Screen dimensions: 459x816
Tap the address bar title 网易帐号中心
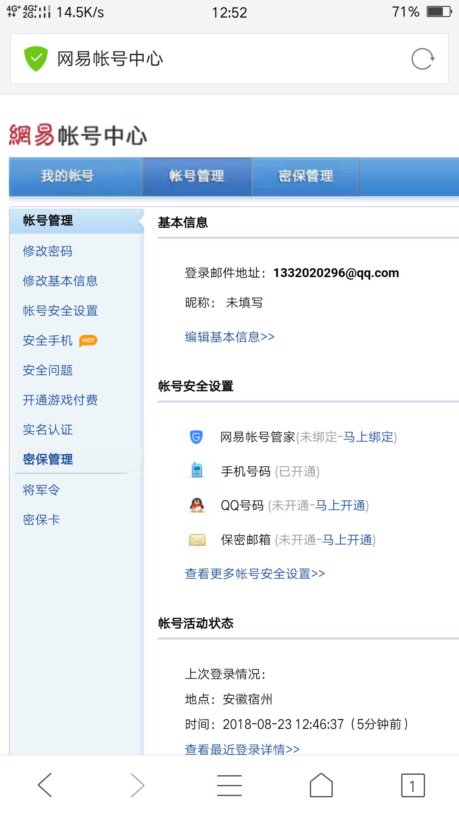pyautogui.click(x=110, y=59)
